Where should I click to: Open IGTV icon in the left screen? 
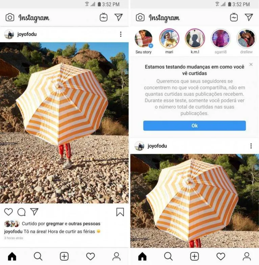pos(103,17)
